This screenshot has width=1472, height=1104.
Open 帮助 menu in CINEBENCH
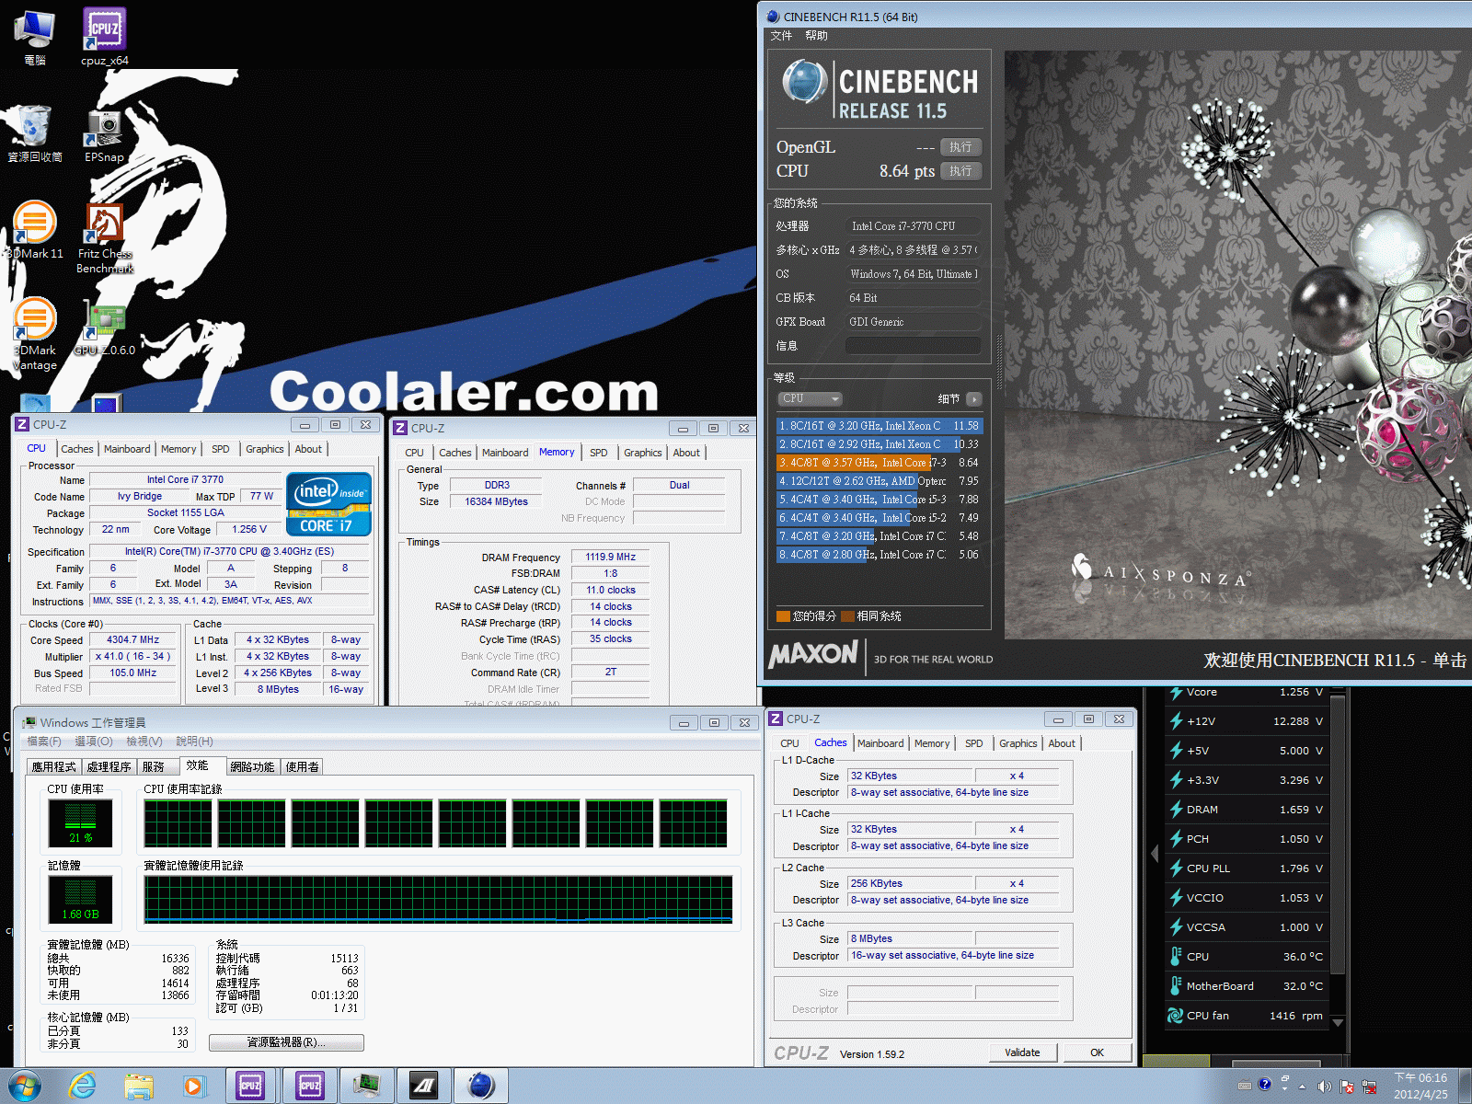pos(816,35)
